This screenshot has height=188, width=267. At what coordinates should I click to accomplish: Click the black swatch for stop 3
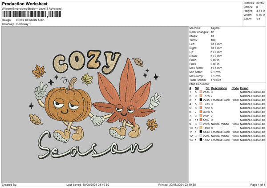[x=201, y=100]
